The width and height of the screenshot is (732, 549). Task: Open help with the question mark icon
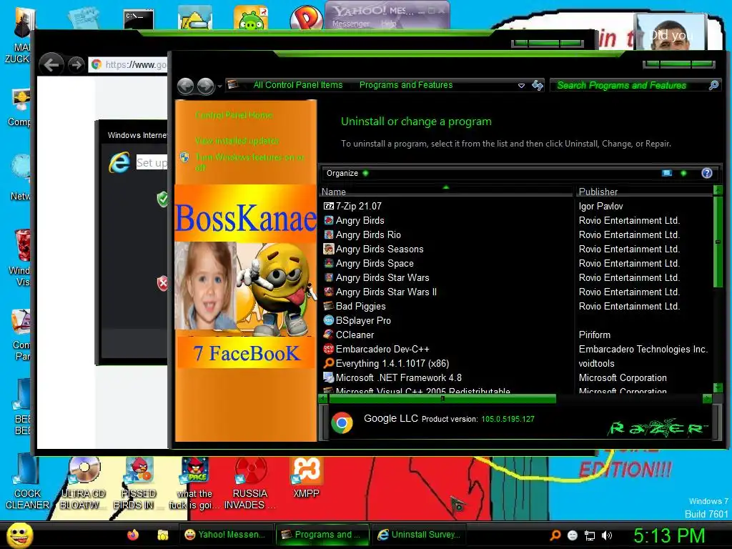[707, 173]
